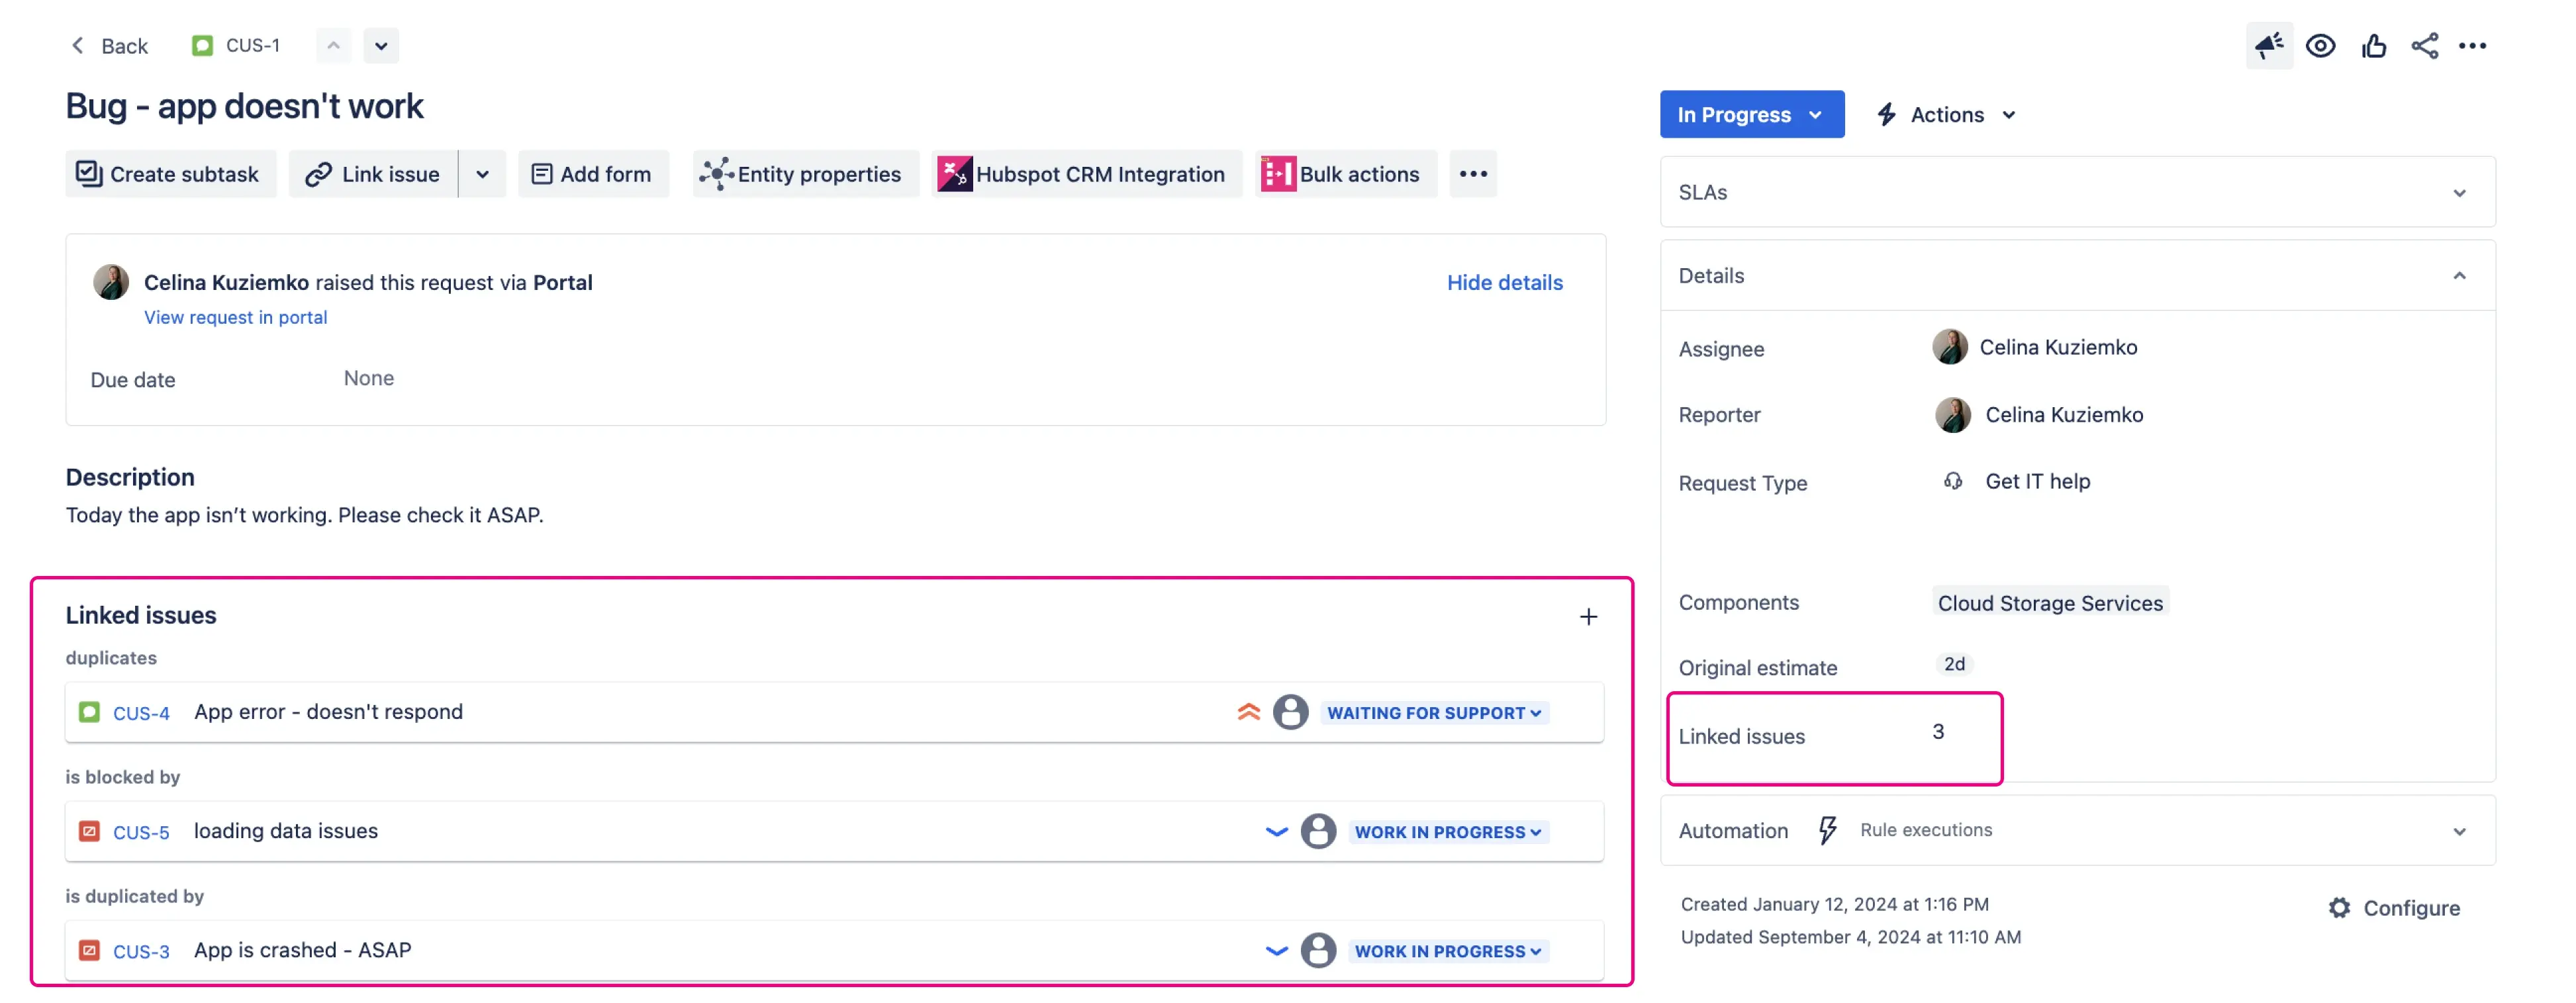Open the In Progress status dropdown
The width and height of the screenshot is (2576, 1003).
pyautogui.click(x=1750, y=115)
